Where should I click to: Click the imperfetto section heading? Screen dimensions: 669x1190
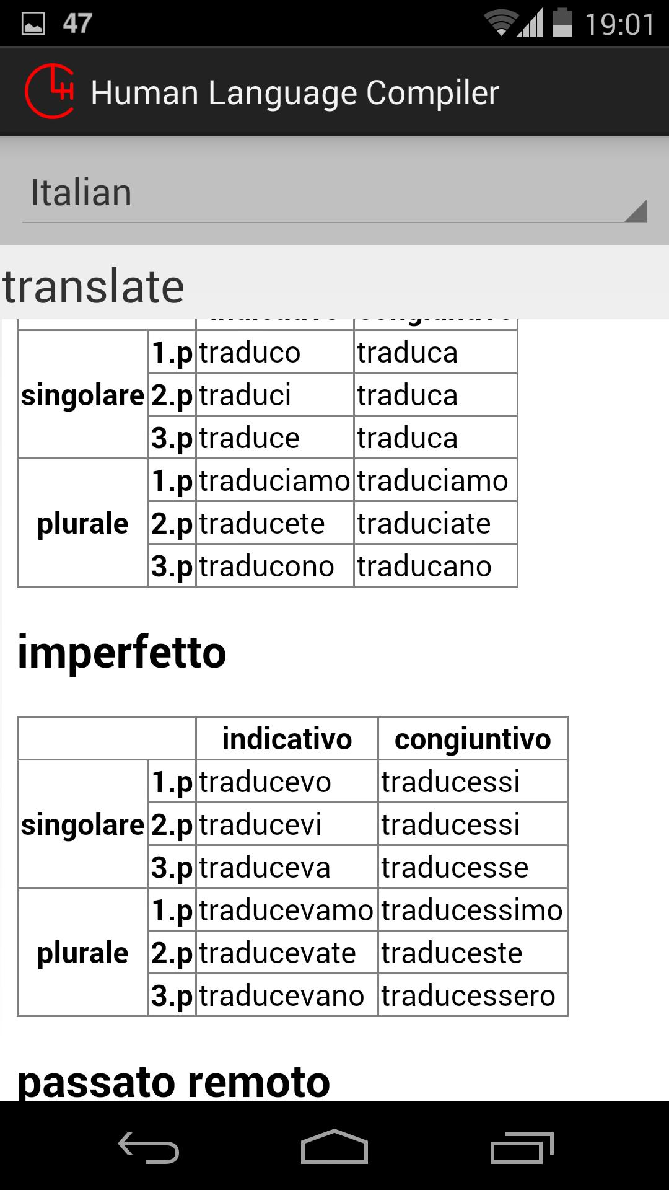click(x=121, y=652)
